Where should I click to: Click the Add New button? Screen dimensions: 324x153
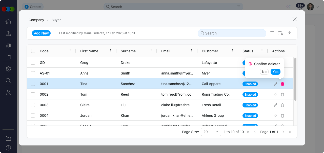pos(41,33)
